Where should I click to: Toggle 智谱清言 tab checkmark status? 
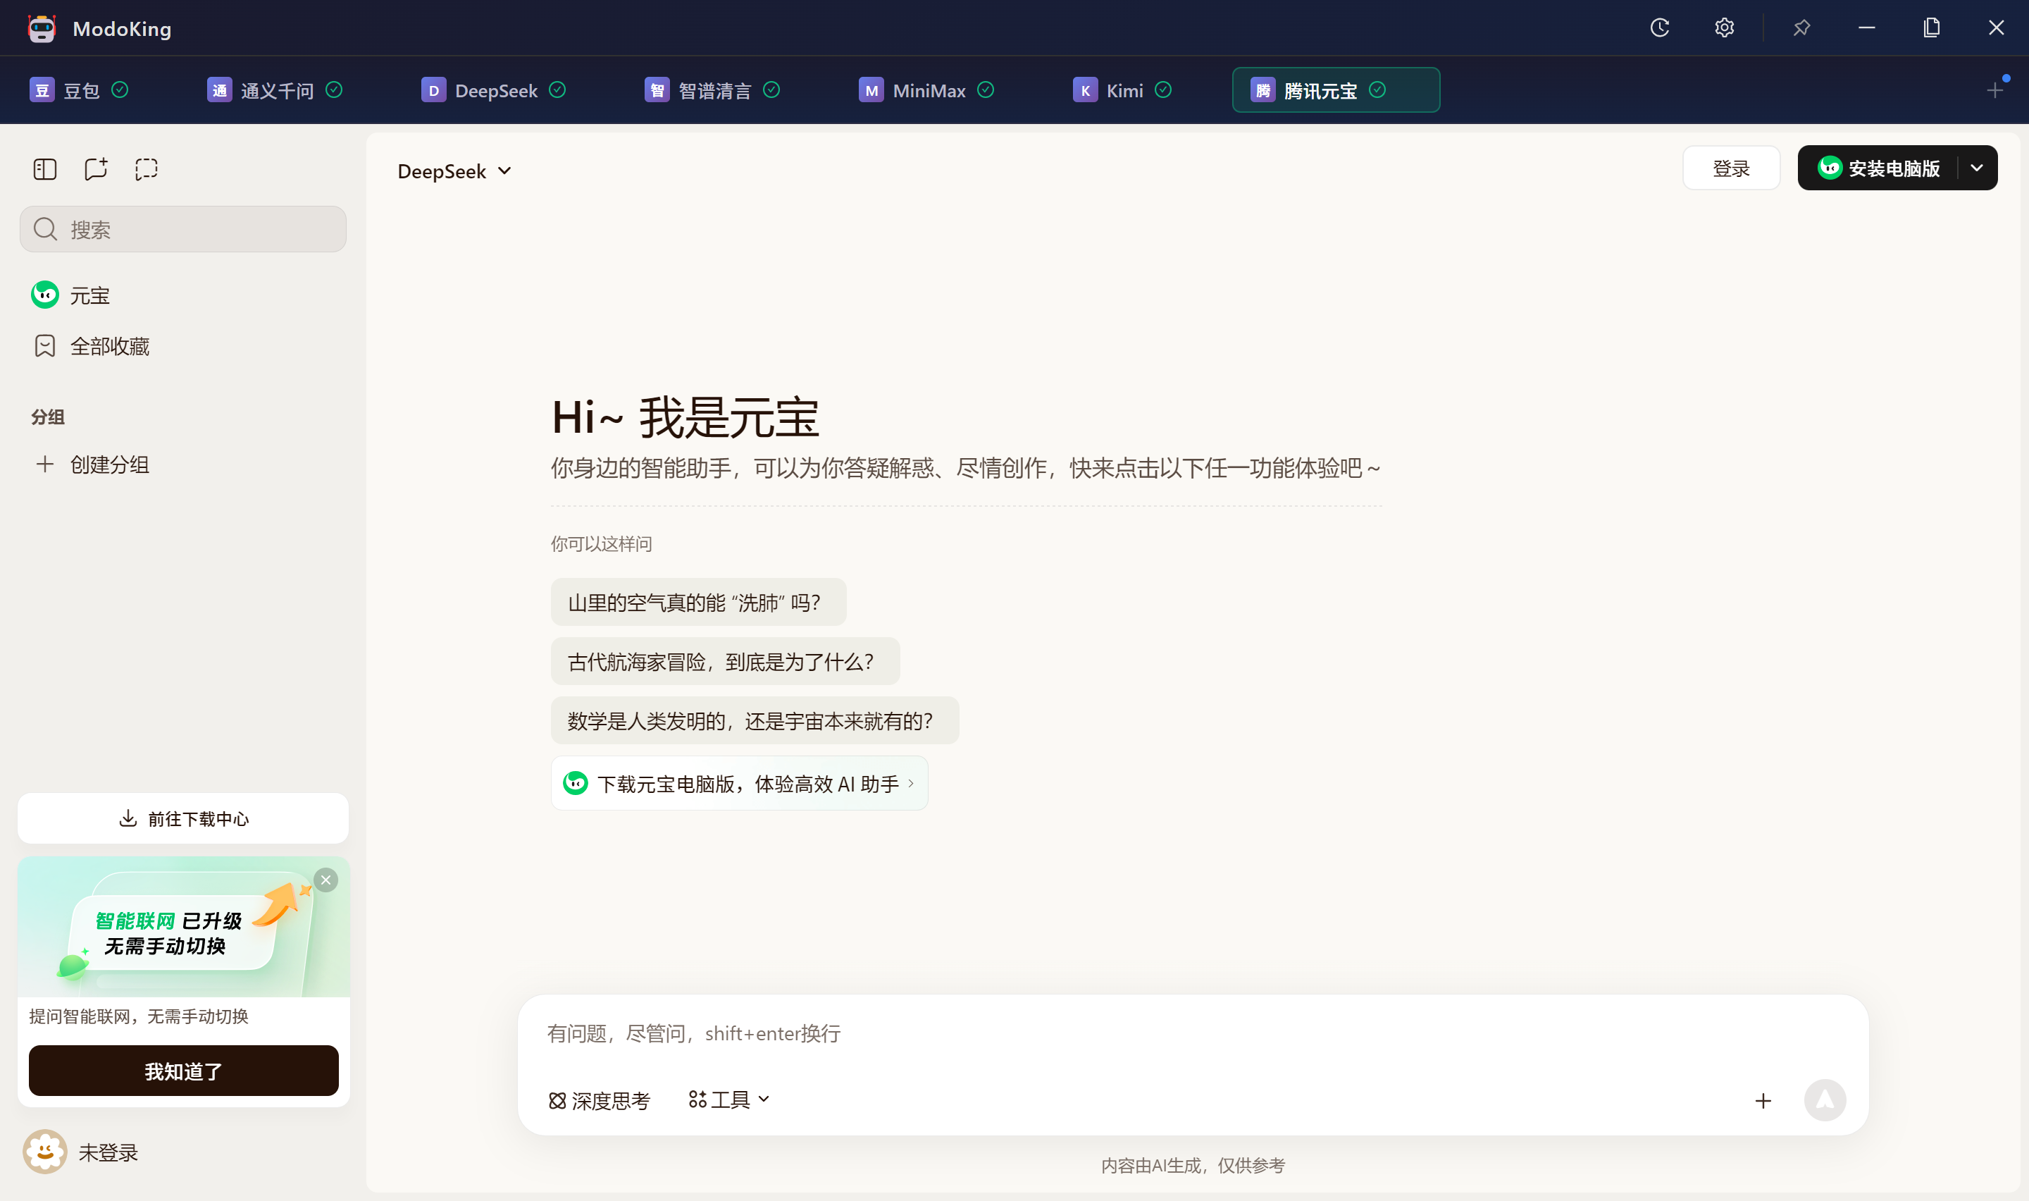[771, 90]
